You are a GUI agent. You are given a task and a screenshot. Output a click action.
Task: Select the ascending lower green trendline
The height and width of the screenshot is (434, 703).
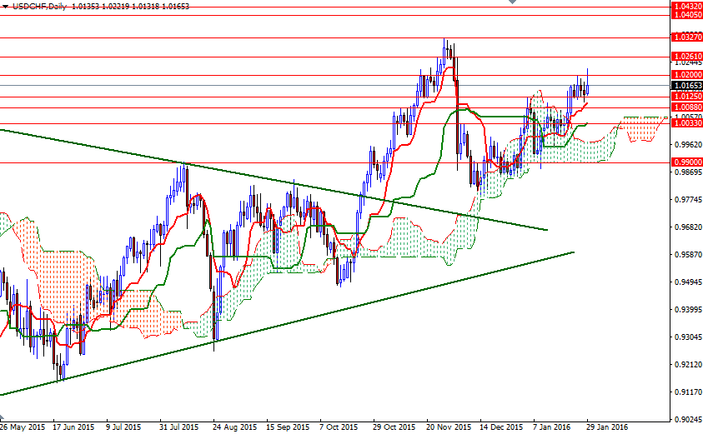(287, 323)
